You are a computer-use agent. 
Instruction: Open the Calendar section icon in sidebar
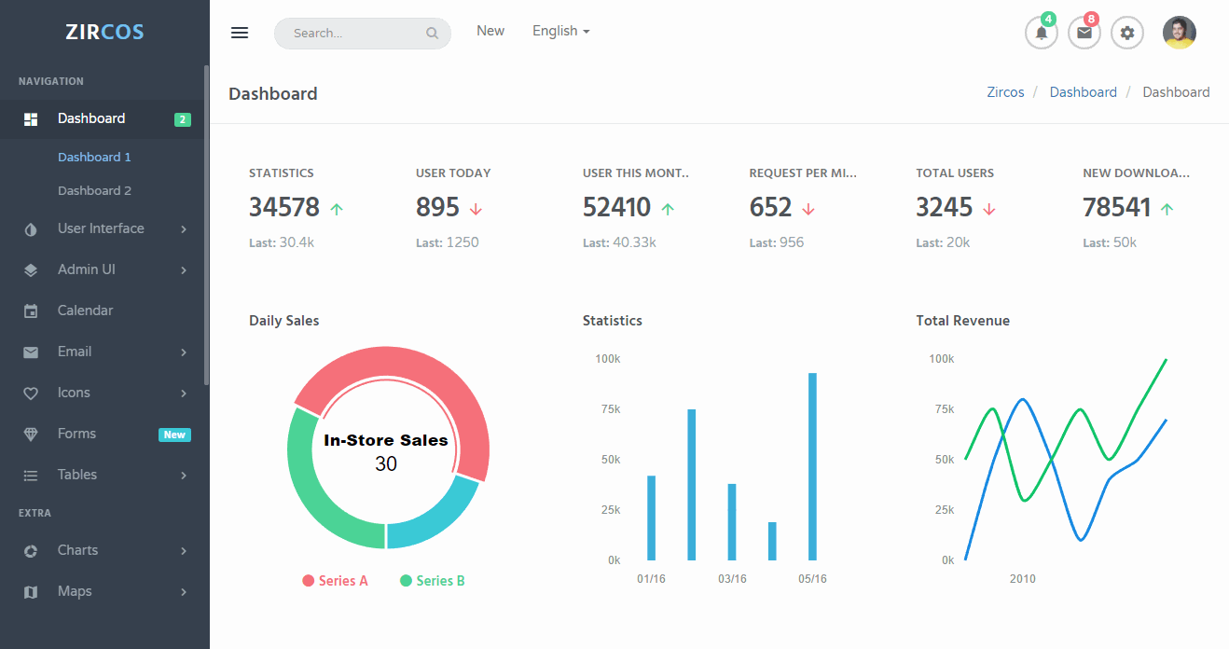[29, 310]
